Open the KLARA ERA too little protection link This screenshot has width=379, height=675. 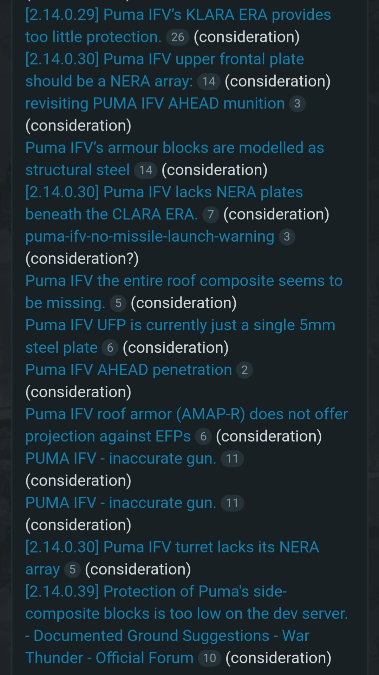tap(178, 15)
